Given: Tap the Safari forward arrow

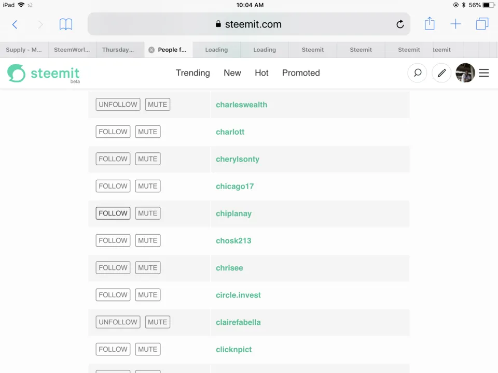Looking at the screenshot, I should (40, 24).
